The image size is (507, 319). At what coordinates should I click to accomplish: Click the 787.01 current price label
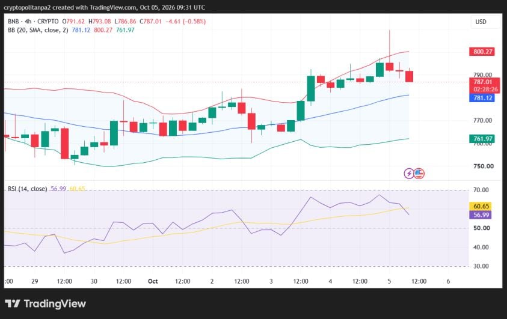483,82
